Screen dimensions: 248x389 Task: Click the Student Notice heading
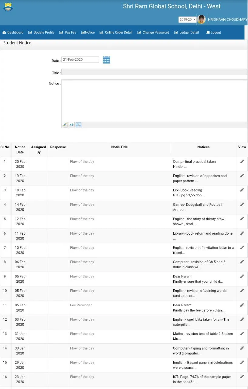point(17,43)
